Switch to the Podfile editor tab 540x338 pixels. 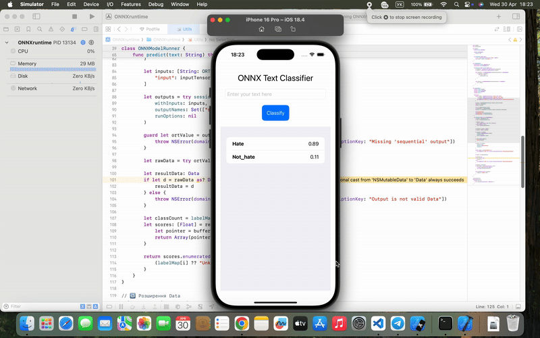[x=150, y=30]
